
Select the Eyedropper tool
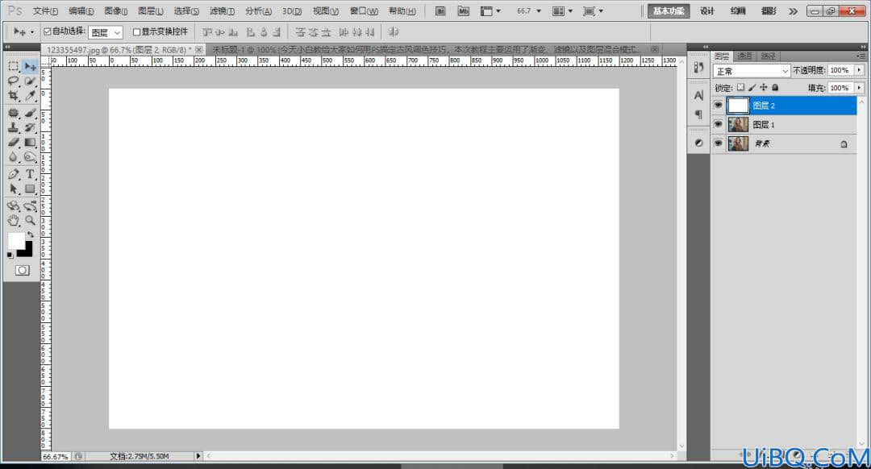pyautogui.click(x=30, y=95)
